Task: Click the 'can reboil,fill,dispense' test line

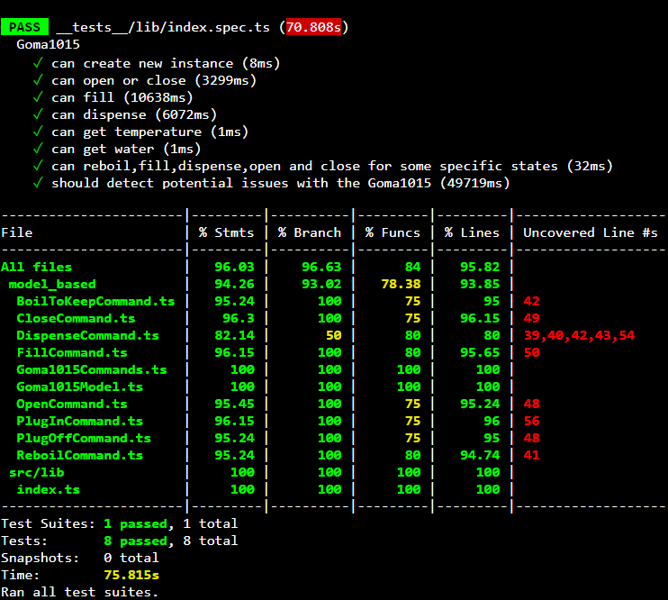Action: tap(323, 166)
